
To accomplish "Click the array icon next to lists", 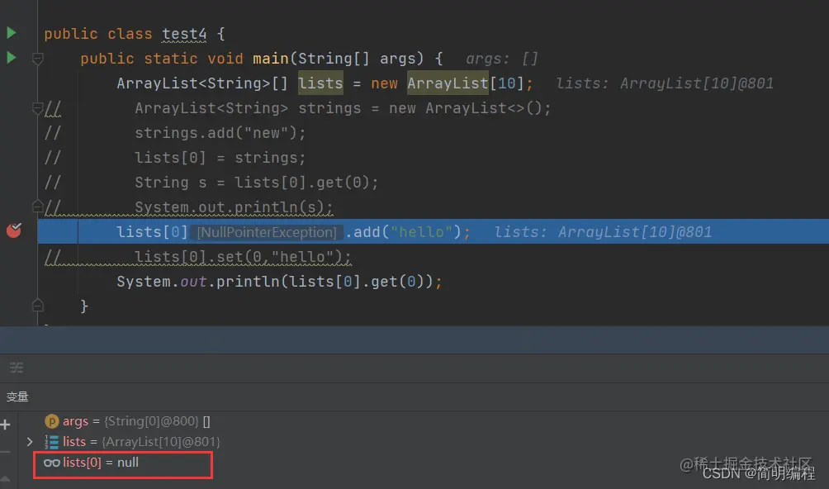I will click(52, 441).
